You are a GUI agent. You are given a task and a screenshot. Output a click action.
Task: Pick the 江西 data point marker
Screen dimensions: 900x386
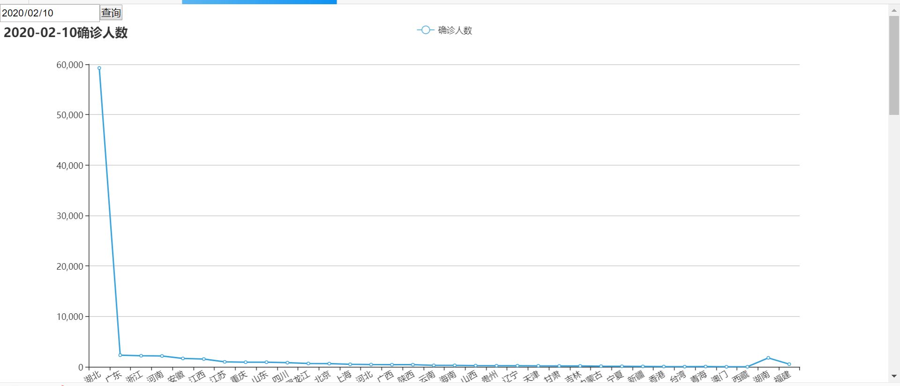pos(204,359)
